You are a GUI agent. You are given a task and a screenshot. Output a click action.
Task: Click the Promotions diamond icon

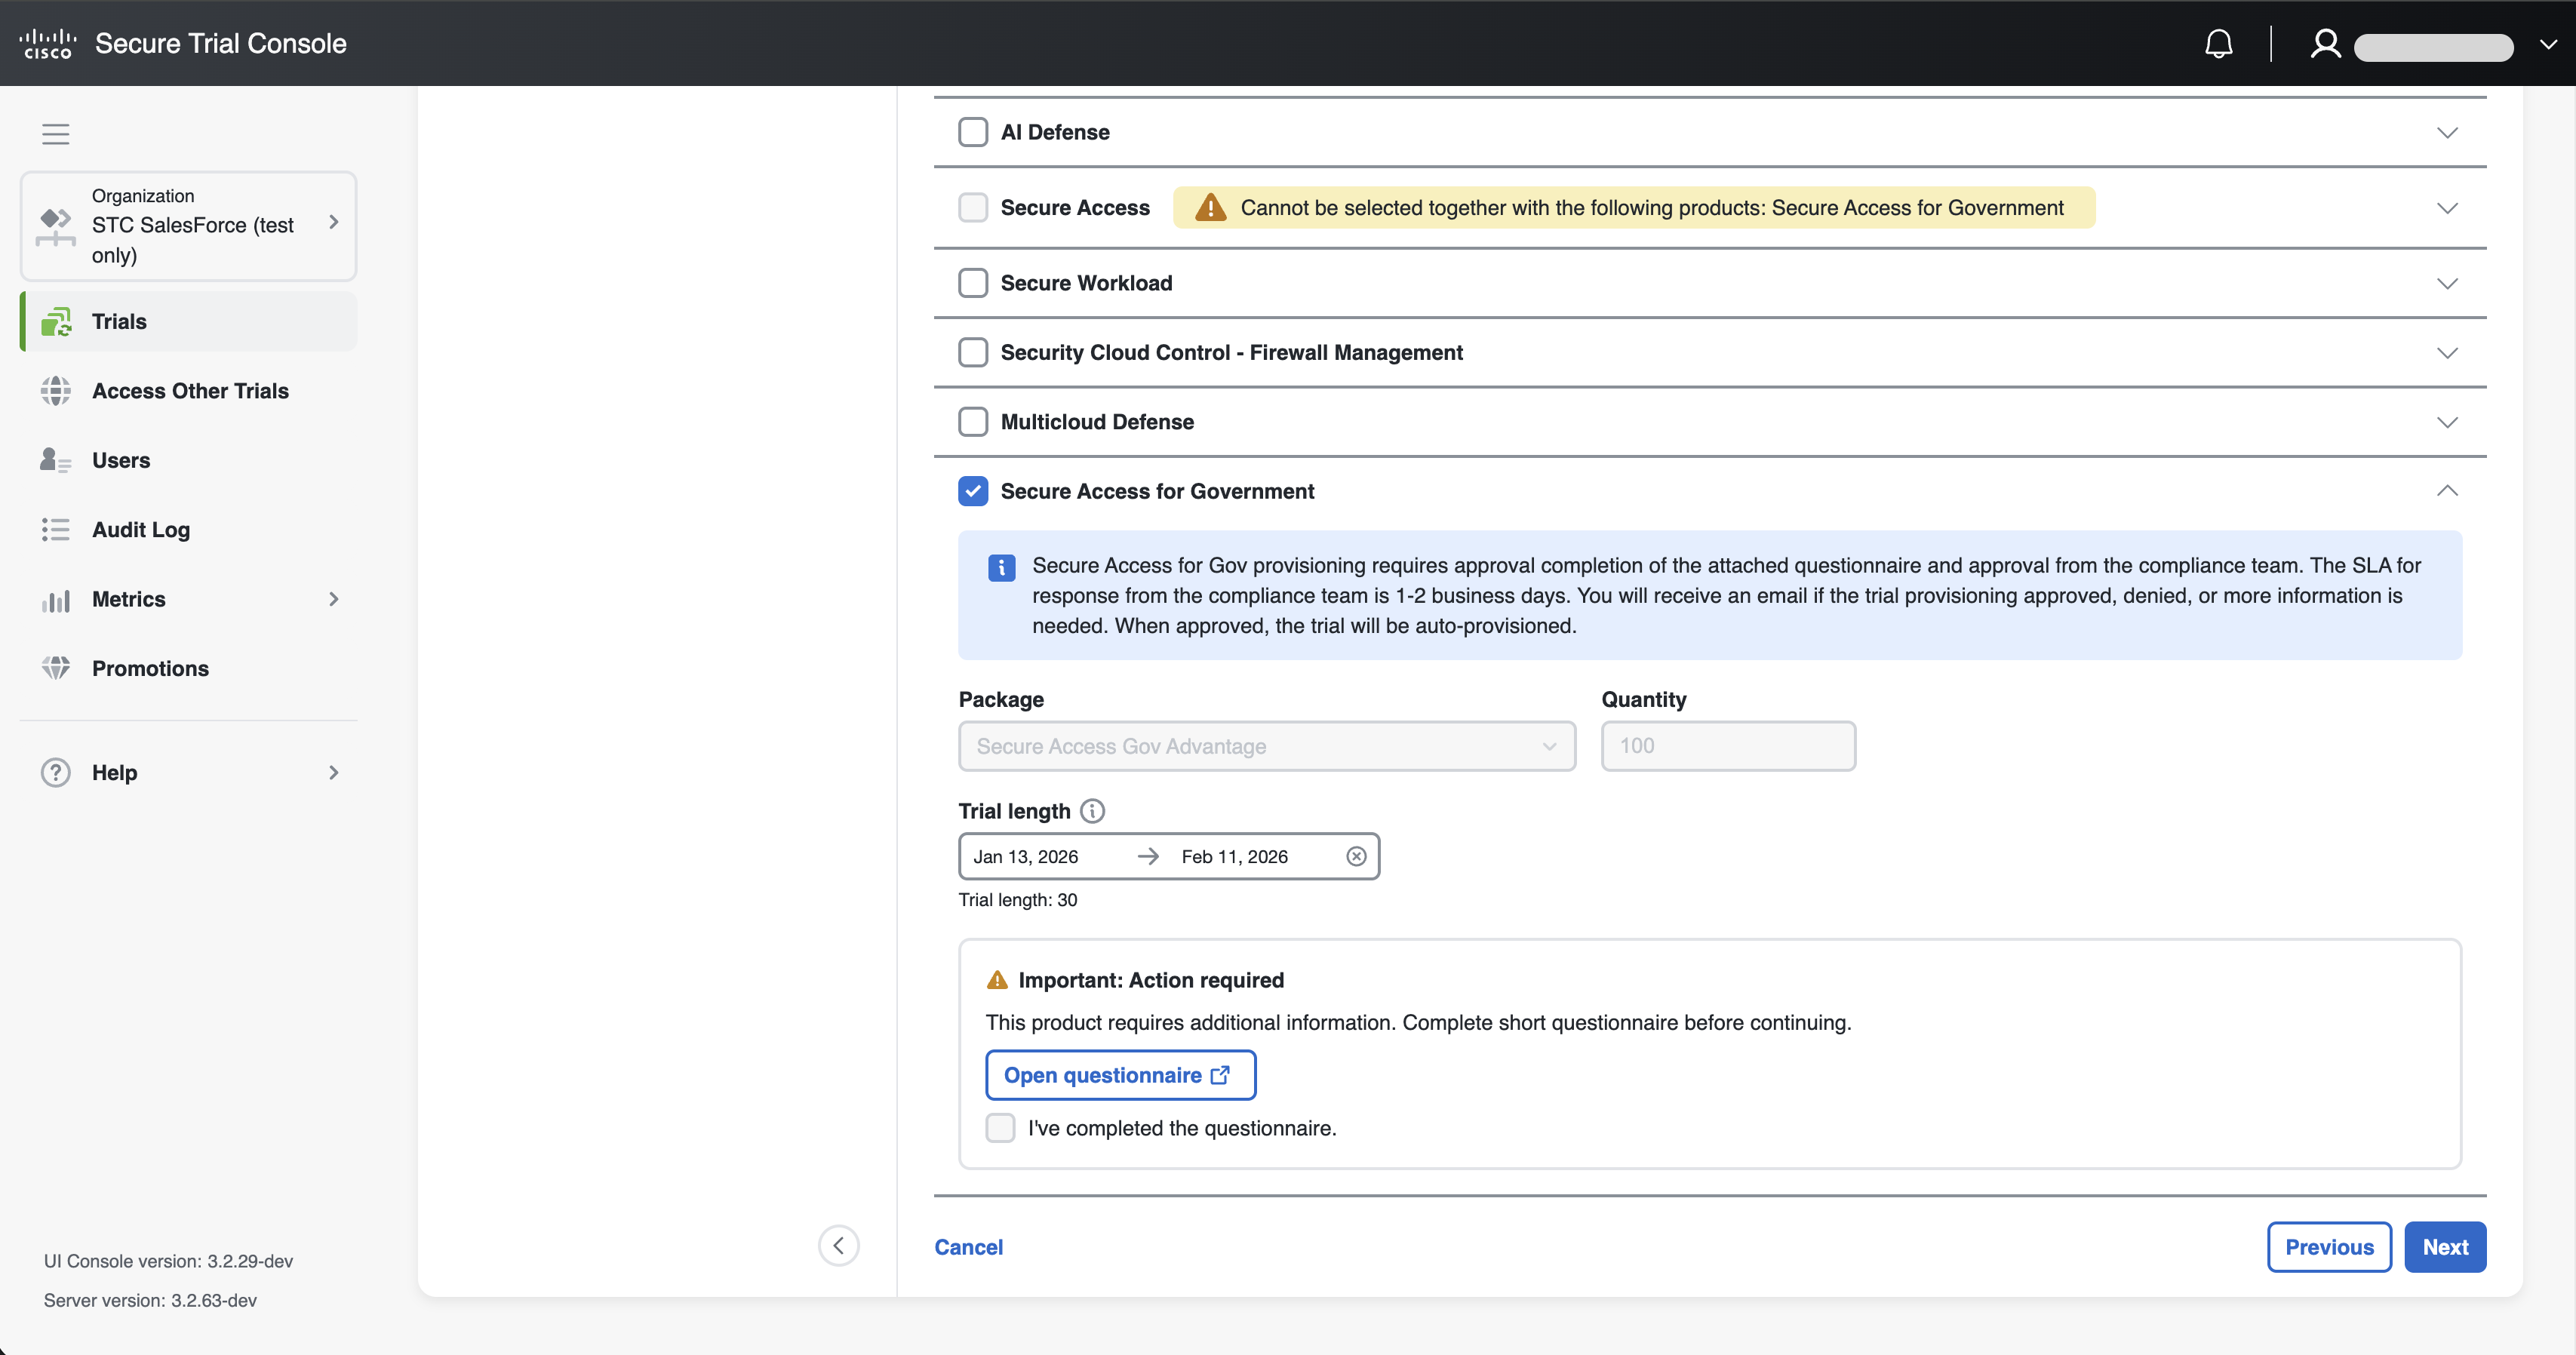click(x=56, y=668)
